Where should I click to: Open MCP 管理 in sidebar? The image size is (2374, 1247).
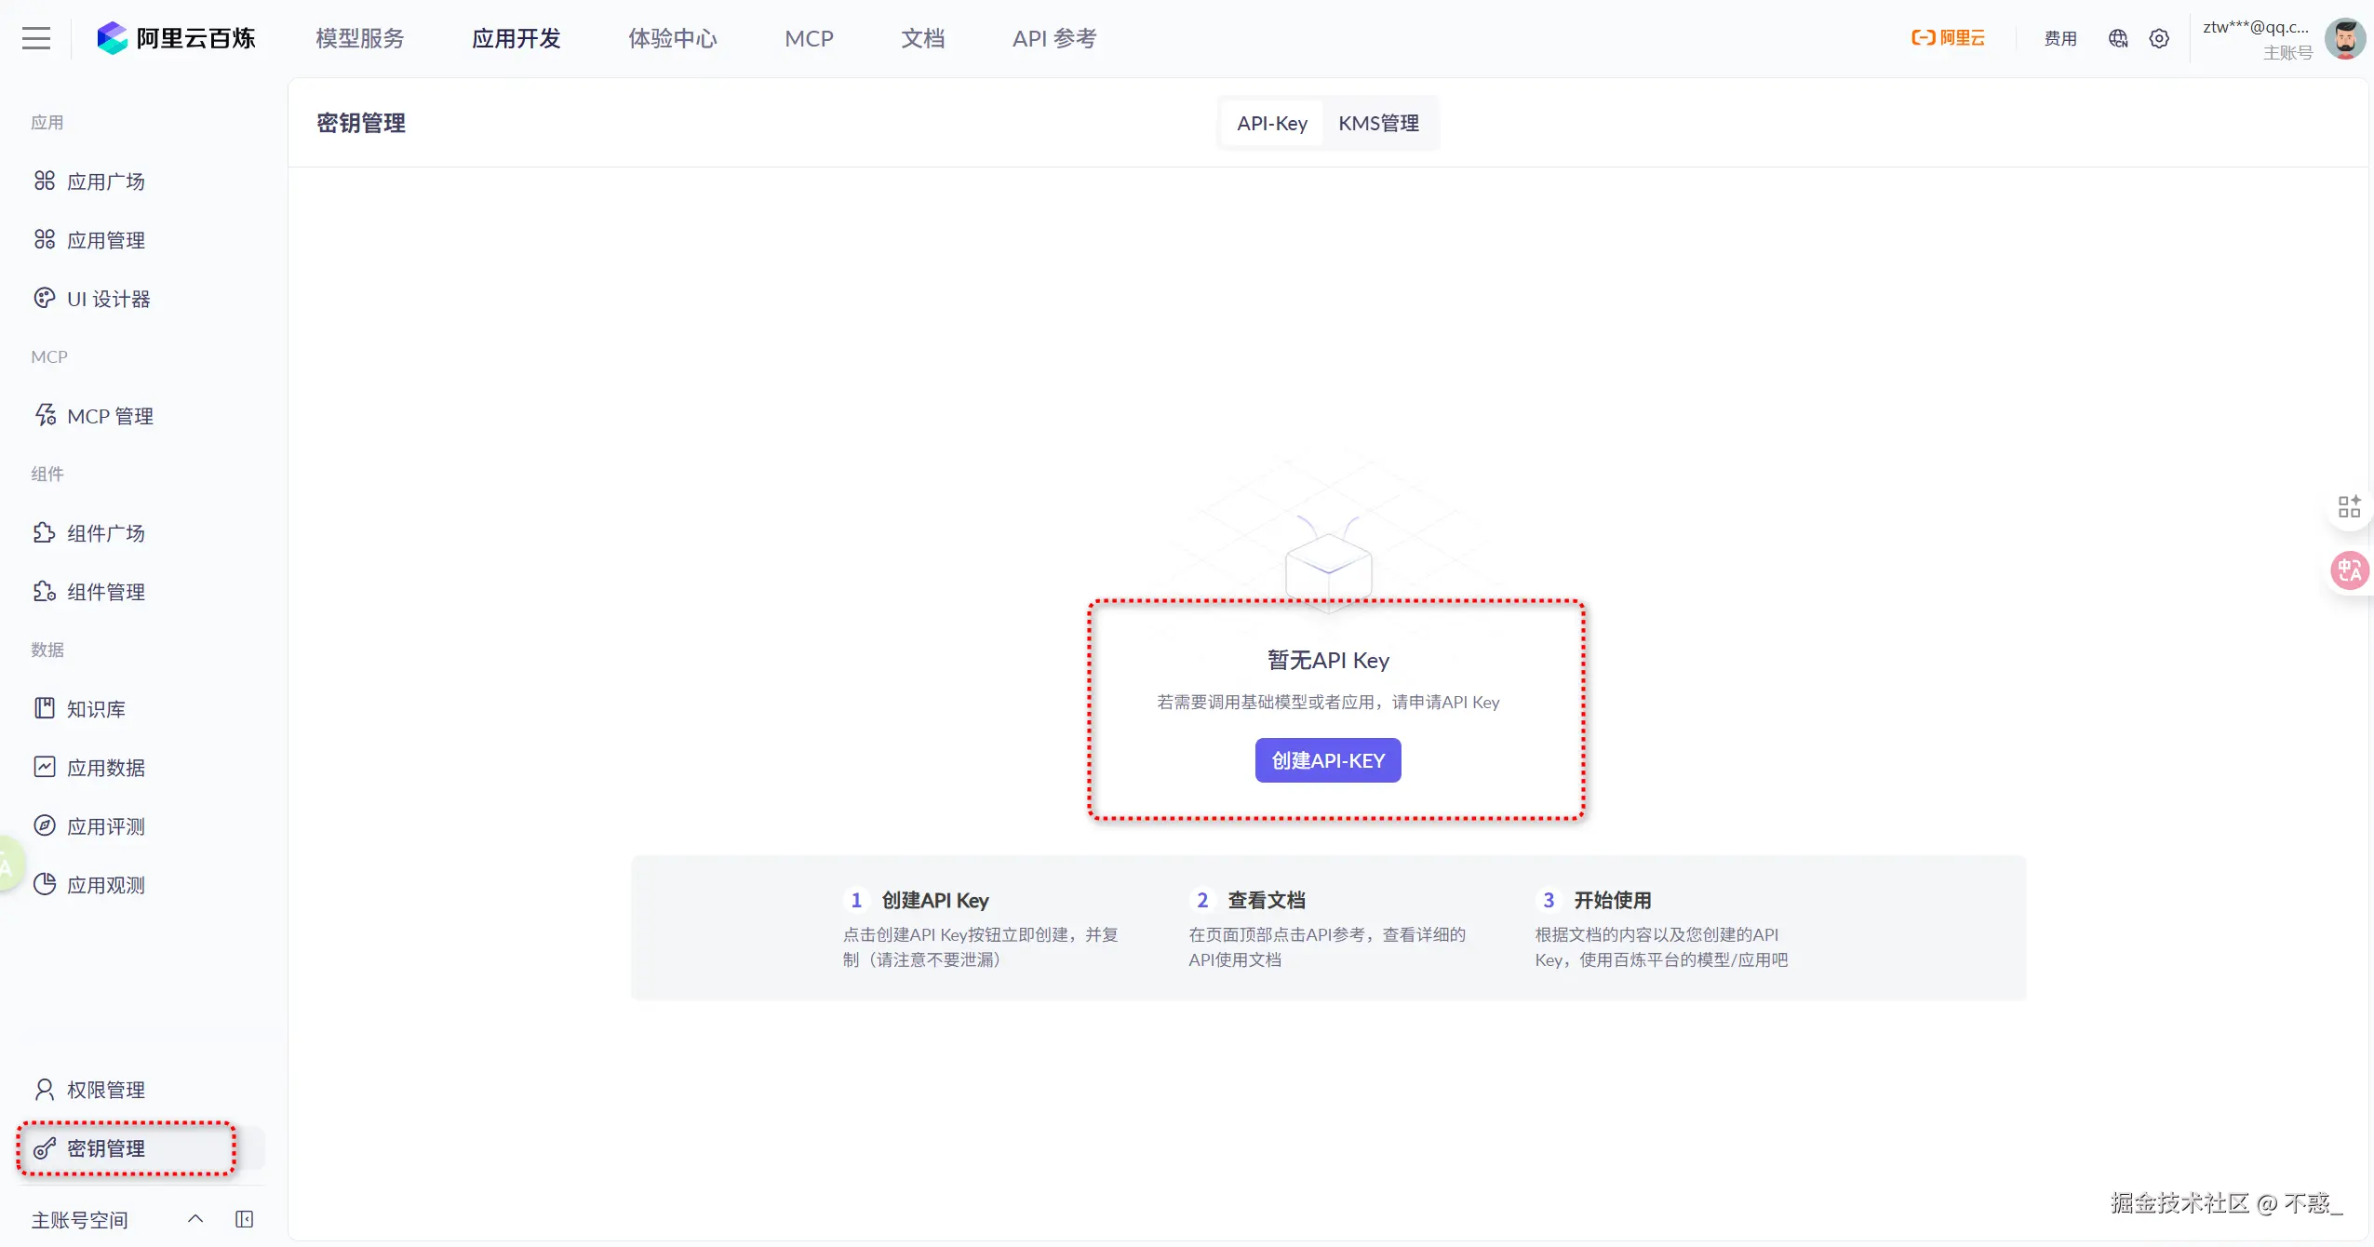tap(110, 416)
